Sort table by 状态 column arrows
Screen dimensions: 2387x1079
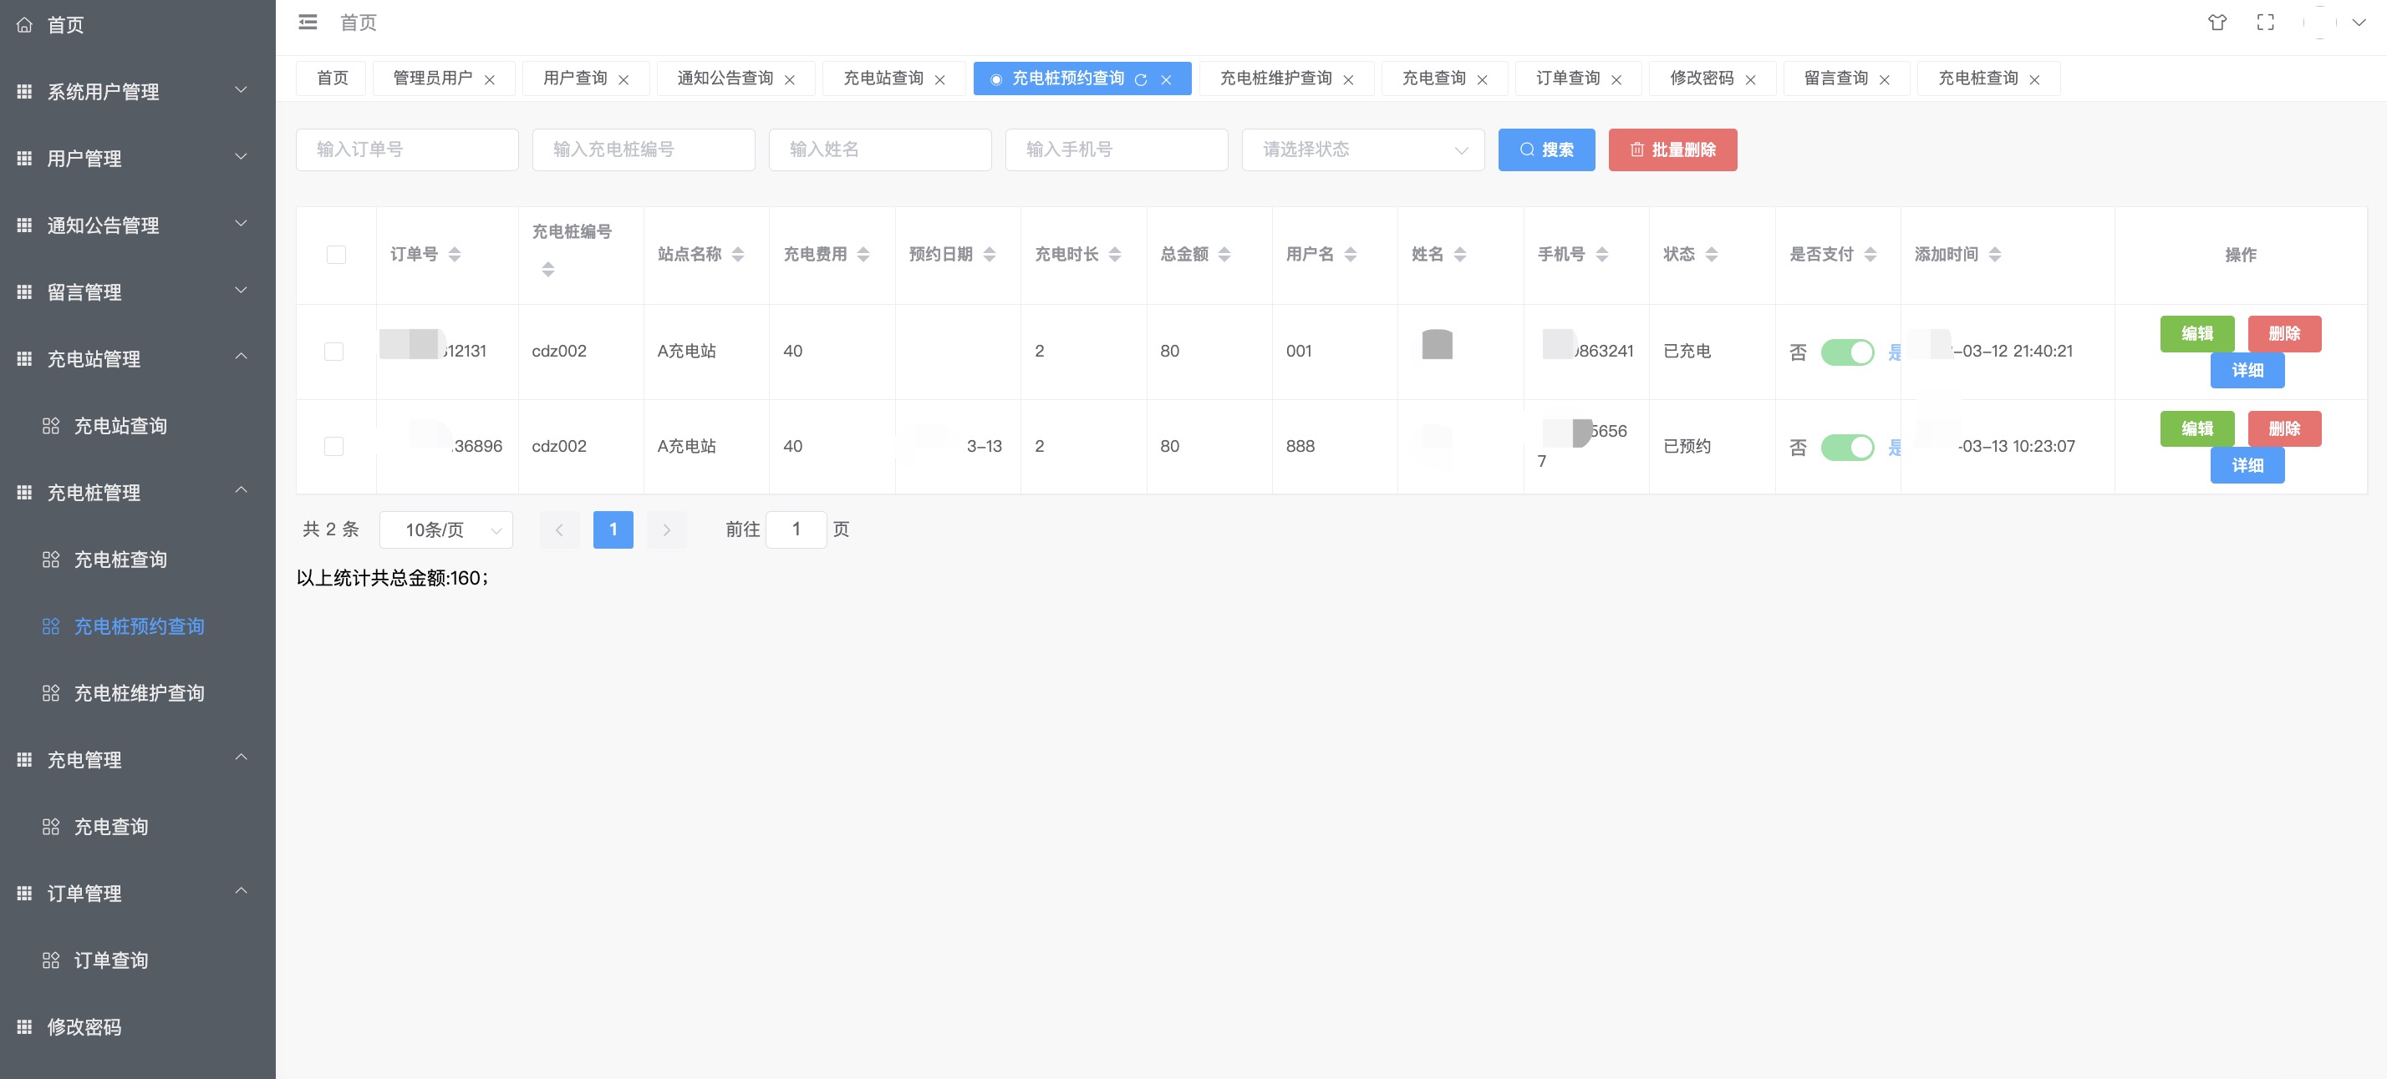1711,255
